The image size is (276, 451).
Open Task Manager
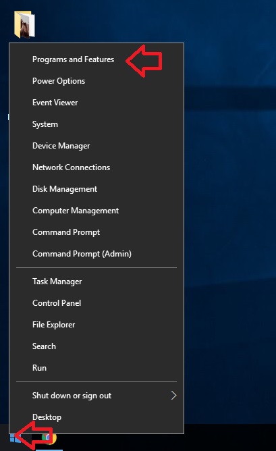57,282
